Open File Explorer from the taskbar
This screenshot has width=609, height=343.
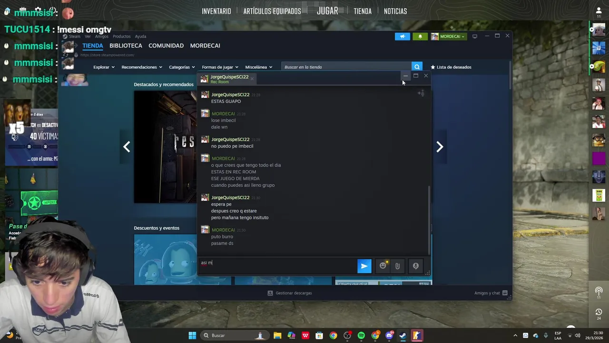[x=277, y=335]
